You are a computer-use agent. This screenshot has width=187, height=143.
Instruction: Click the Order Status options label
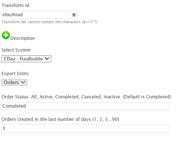click(86, 97)
